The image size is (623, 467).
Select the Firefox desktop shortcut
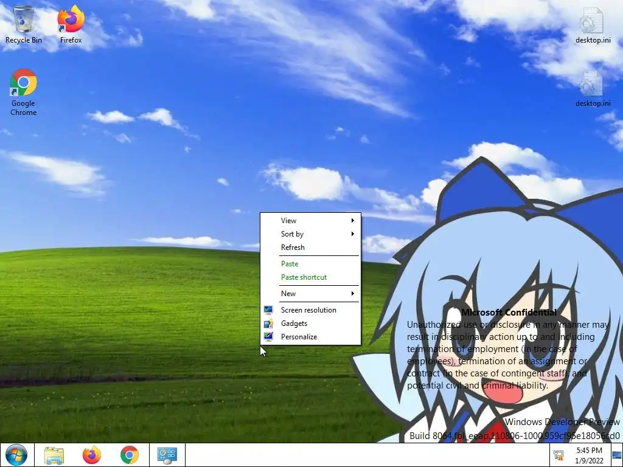point(71,24)
